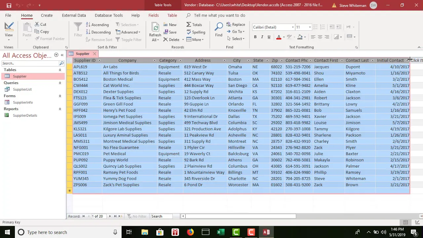This screenshot has width=423, height=238.
Task: Open the Go To dropdown
Action: 236,32
